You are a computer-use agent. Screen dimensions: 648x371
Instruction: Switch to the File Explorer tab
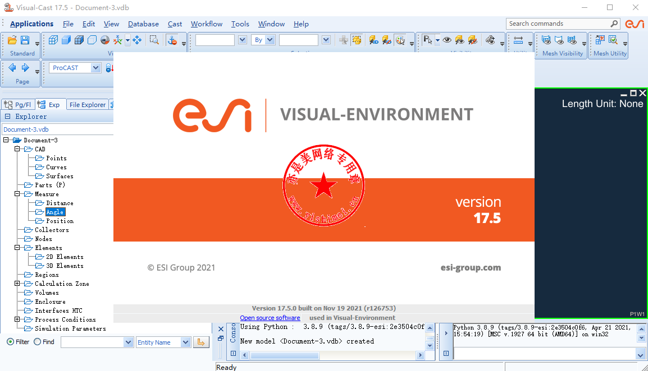tap(88, 105)
